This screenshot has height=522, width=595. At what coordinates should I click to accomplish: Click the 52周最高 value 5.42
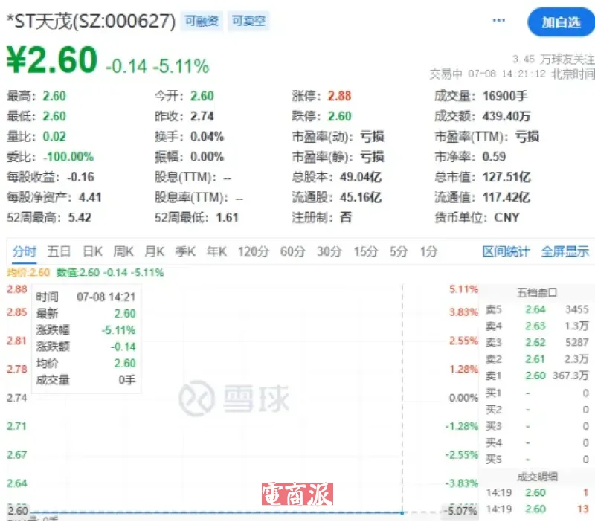click(x=80, y=218)
